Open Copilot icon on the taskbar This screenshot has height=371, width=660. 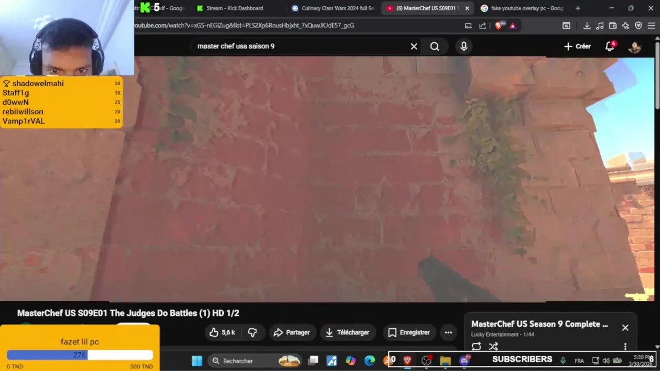coord(351,361)
